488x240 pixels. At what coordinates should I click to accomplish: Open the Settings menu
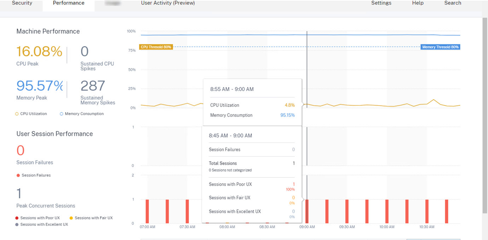tap(381, 3)
